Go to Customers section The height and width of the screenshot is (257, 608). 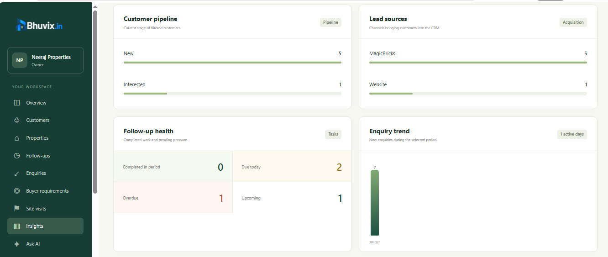point(45,120)
